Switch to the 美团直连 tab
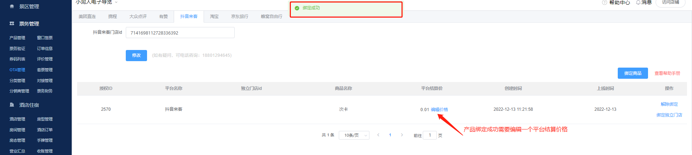 click(87, 17)
